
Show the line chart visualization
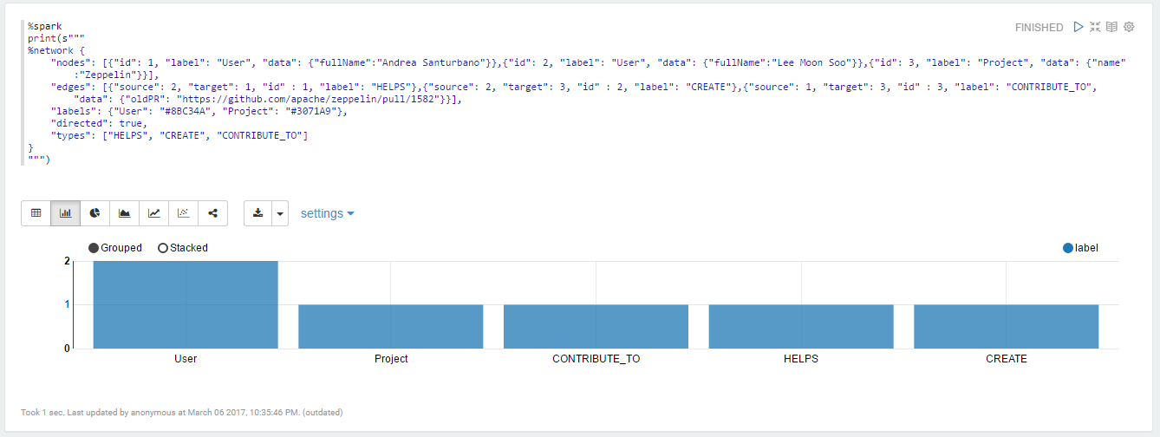154,213
